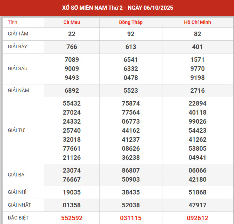Click the red title banner XỔ SỐ MIỀN NAM
The image size is (234, 224).
[x=117, y=8]
